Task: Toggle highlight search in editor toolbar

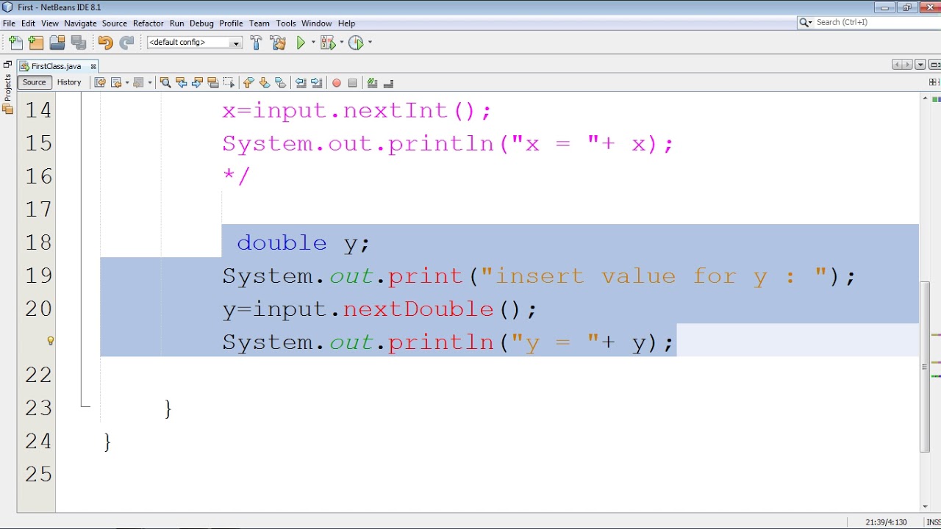Action: 213,83
